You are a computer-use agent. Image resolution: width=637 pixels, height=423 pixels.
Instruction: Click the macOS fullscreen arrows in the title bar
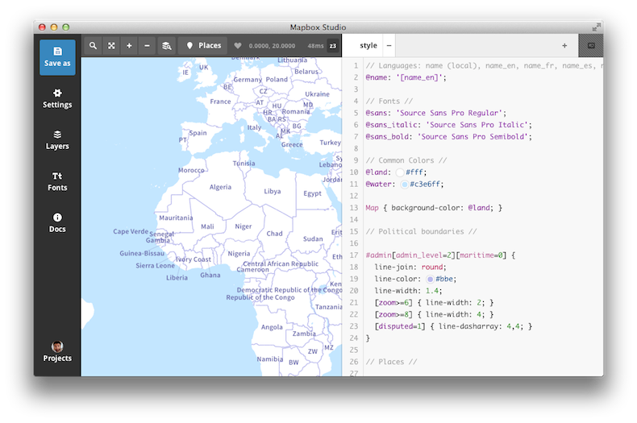pos(596,27)
